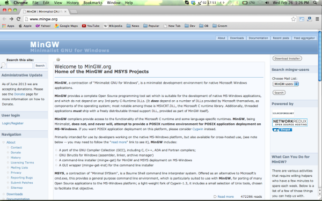This screenshot has width=322, height=201.
Task: Open the Contact navigation link
Action: coord(16,147)
